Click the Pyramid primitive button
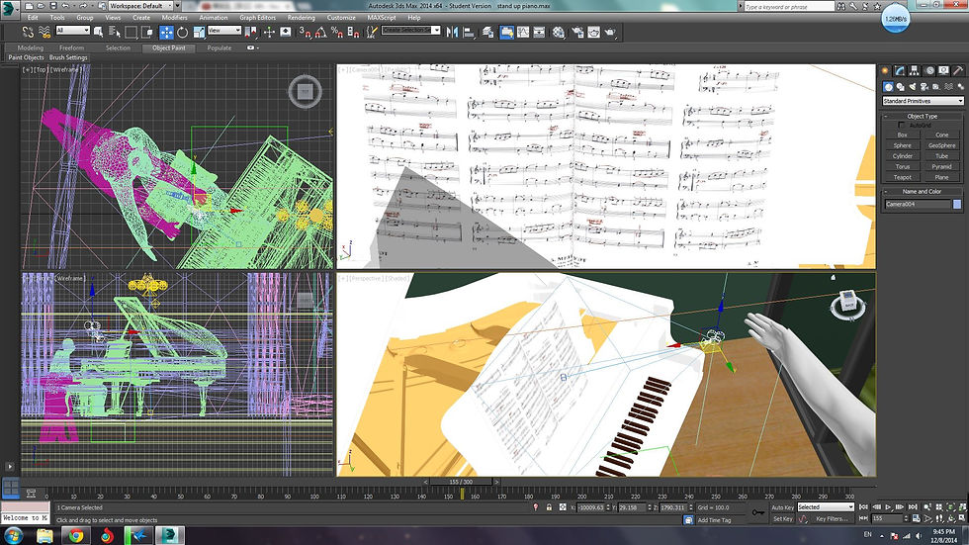Image resolution: width=969 pixels, height=545 pixels. tap(941, 166)
